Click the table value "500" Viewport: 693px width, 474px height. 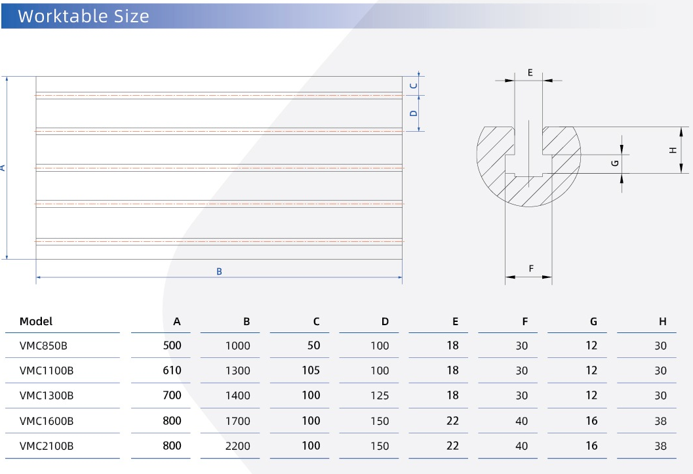(x=172, y=346)
